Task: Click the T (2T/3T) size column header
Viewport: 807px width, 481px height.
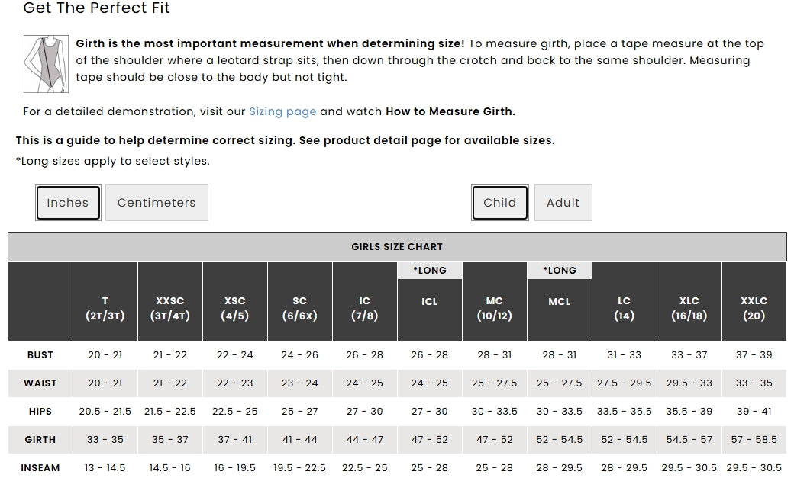Action: [105, 302]
